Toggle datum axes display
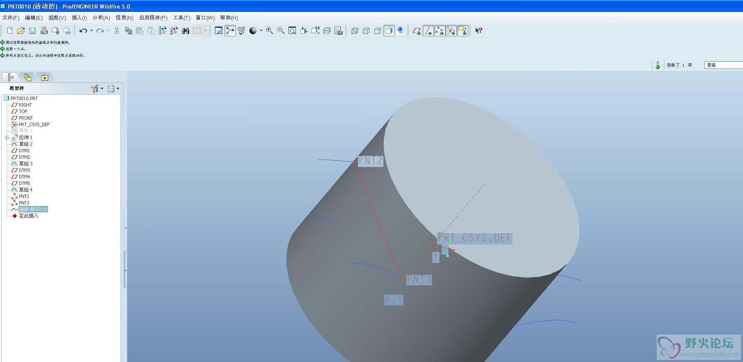 428,31
